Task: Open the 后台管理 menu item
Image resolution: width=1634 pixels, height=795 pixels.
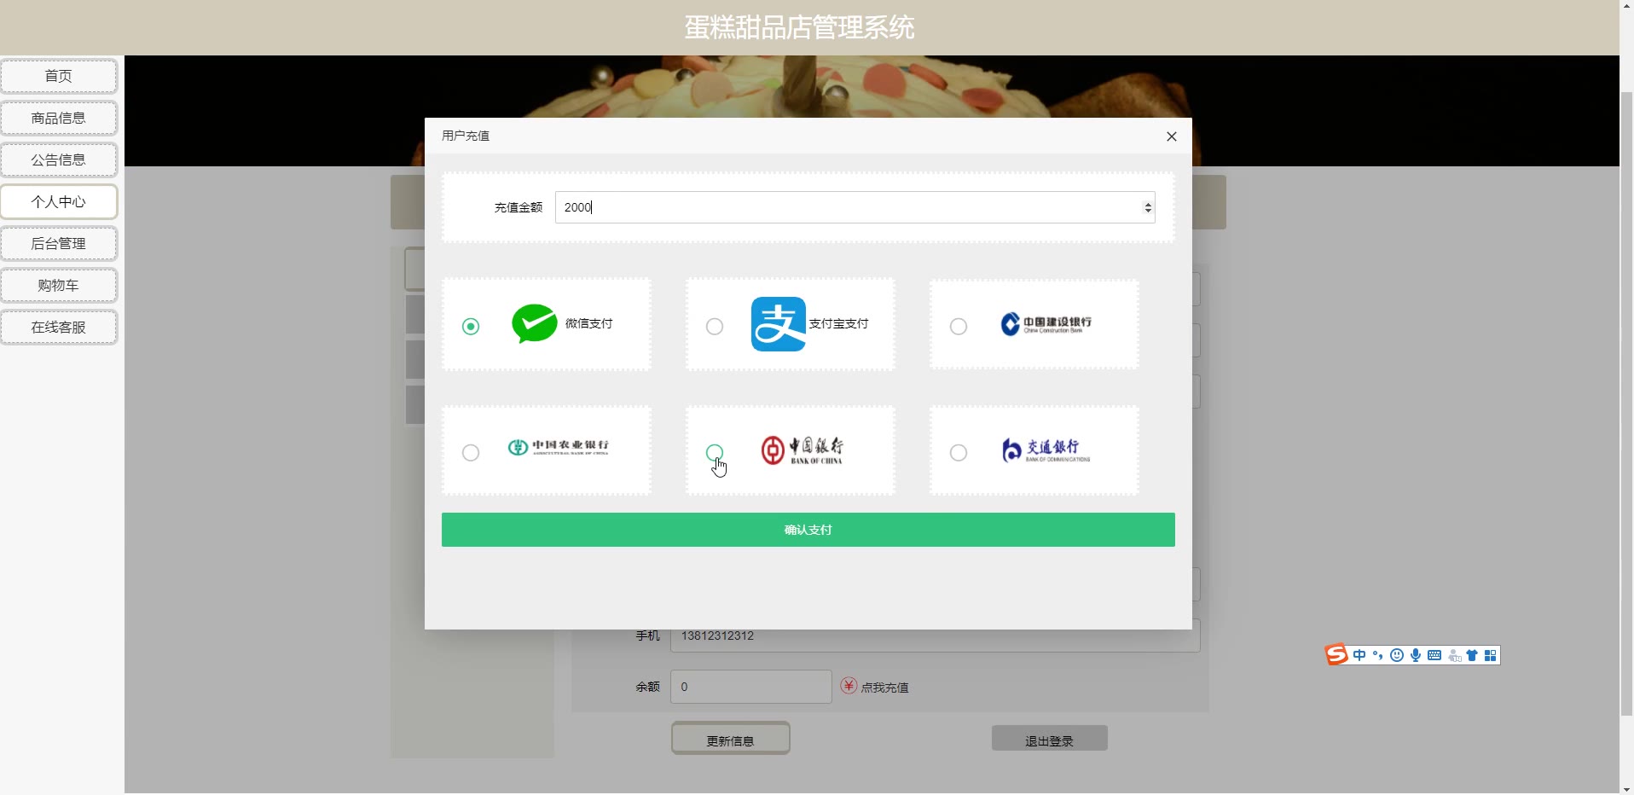Action: click(59, 243)
